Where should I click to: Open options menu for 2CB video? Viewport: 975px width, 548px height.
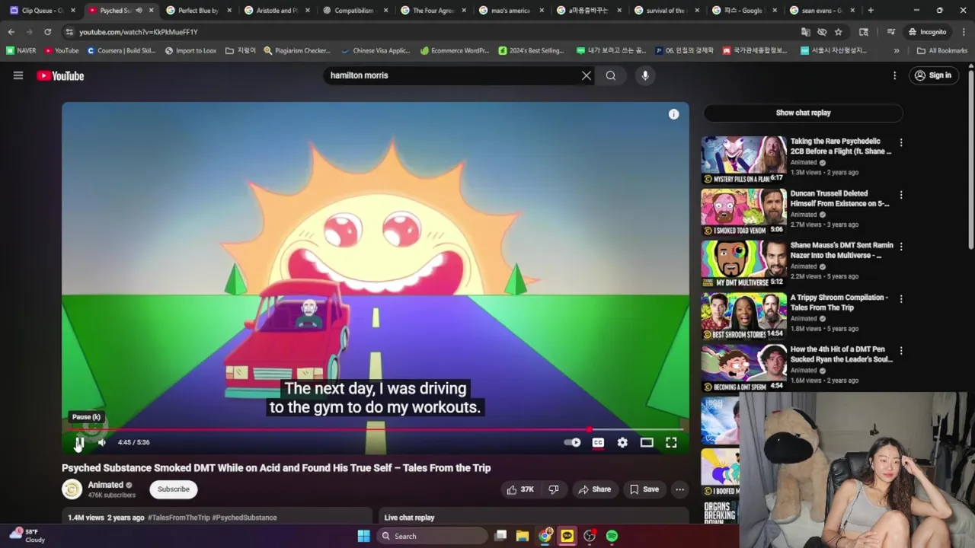click(901, 142)
